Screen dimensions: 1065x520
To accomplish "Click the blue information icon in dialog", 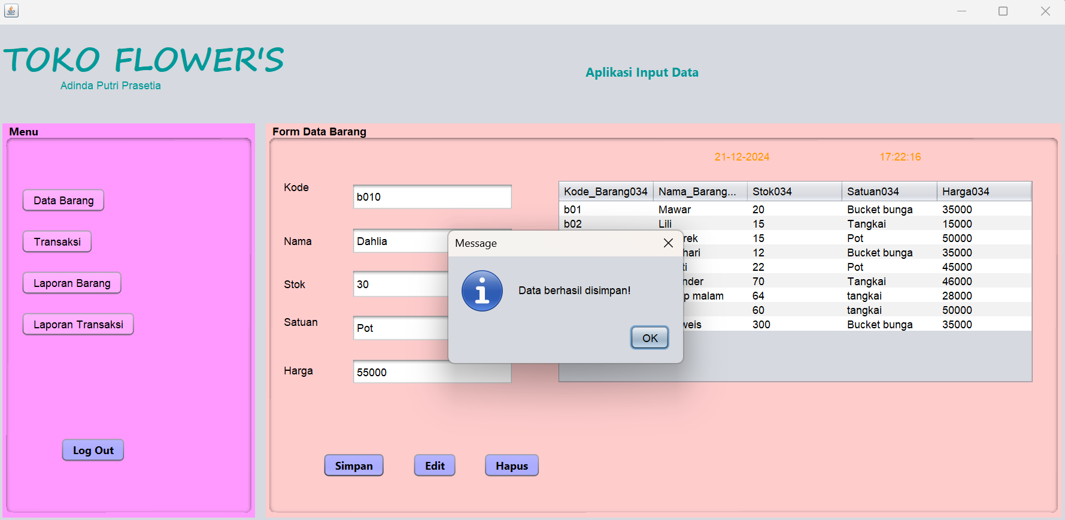I will (482, 291).
